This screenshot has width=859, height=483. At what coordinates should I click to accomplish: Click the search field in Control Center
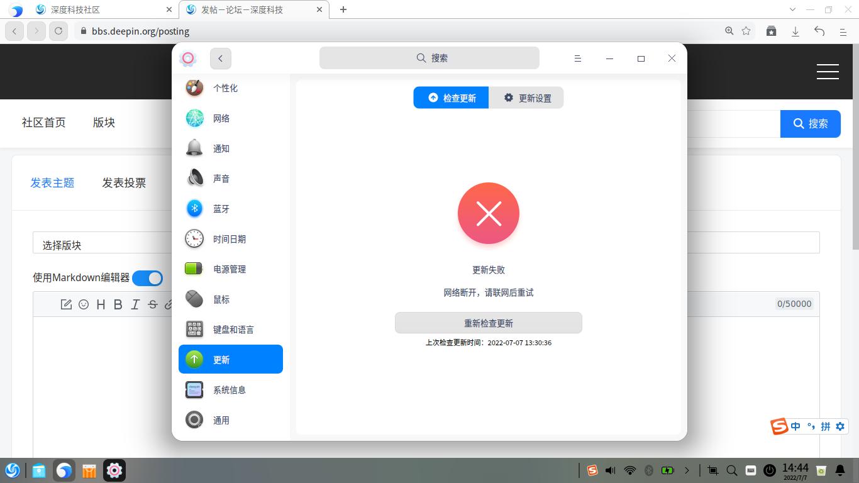tap(429, 57)
